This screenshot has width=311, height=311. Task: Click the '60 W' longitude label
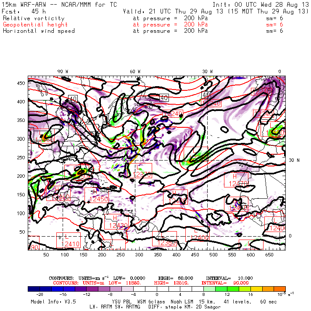[x=135, y=71]
